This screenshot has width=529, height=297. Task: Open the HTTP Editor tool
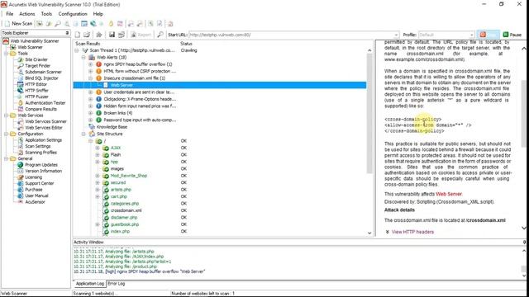pyautogui.click(x=36, y=84)
